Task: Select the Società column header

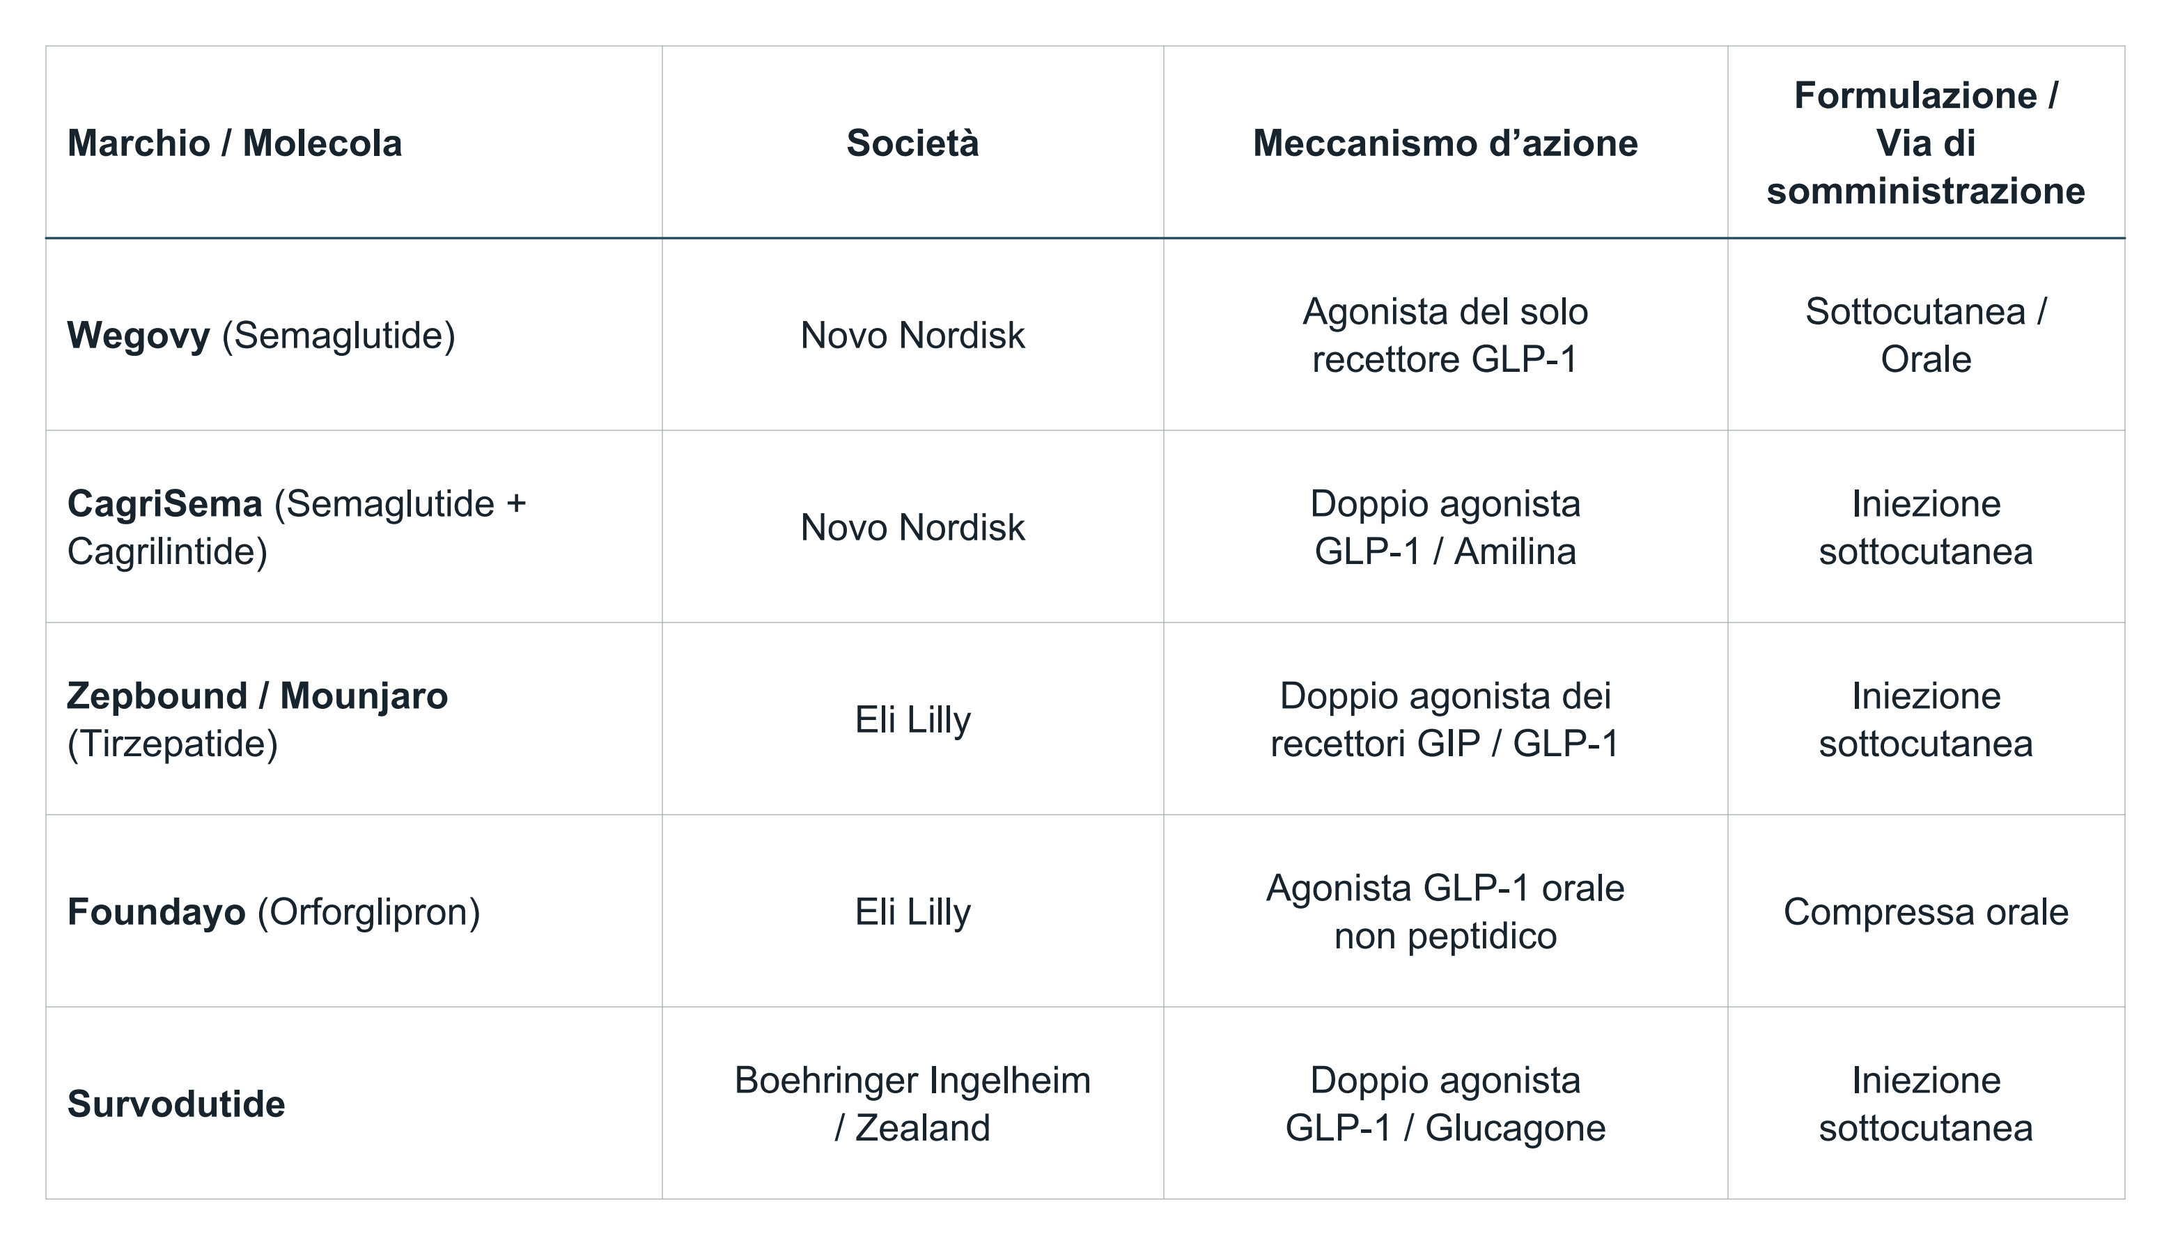Action: tap(912, 143)
